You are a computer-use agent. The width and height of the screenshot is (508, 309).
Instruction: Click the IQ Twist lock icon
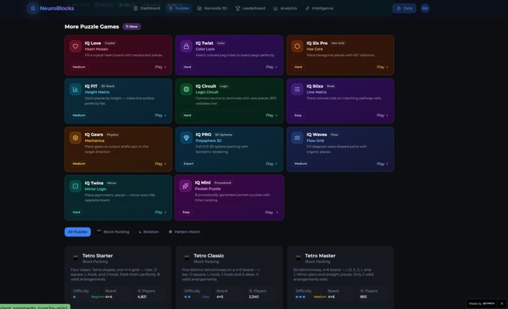tap(187, 47)
